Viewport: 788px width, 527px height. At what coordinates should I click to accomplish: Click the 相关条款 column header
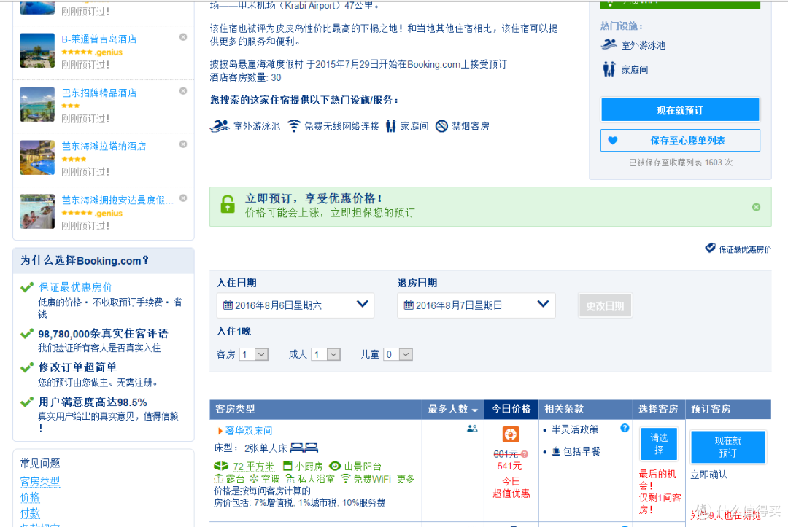pos(585,409)
